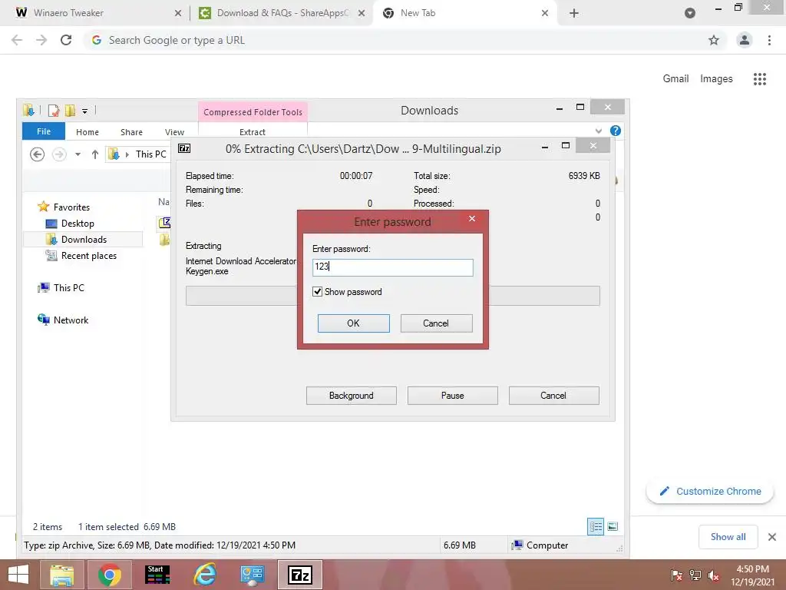Confirm password with OK button

click(353, 323)
